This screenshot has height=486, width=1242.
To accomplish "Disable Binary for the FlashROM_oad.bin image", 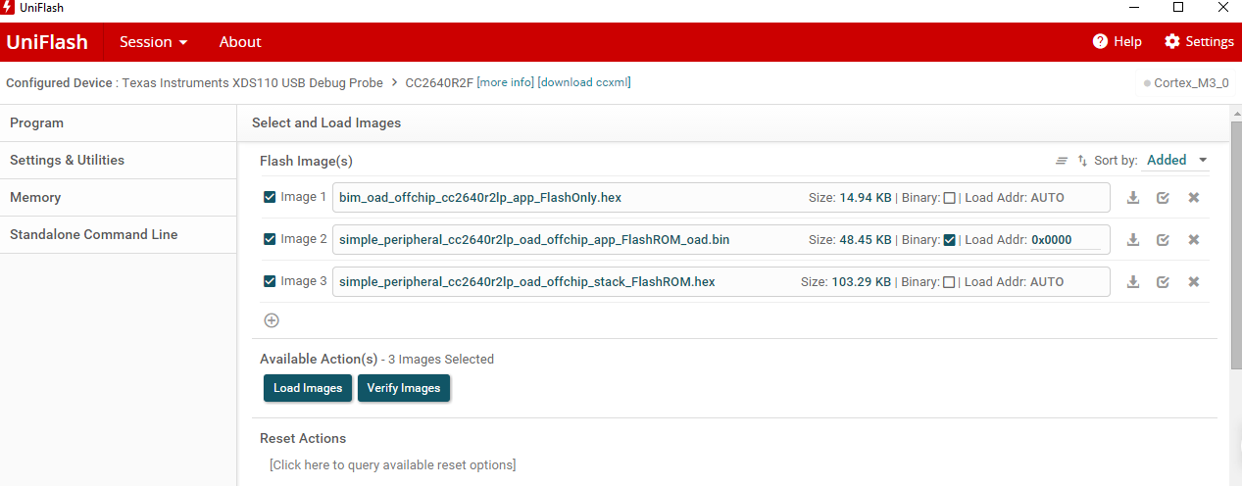I will click(x=949, y=240).
